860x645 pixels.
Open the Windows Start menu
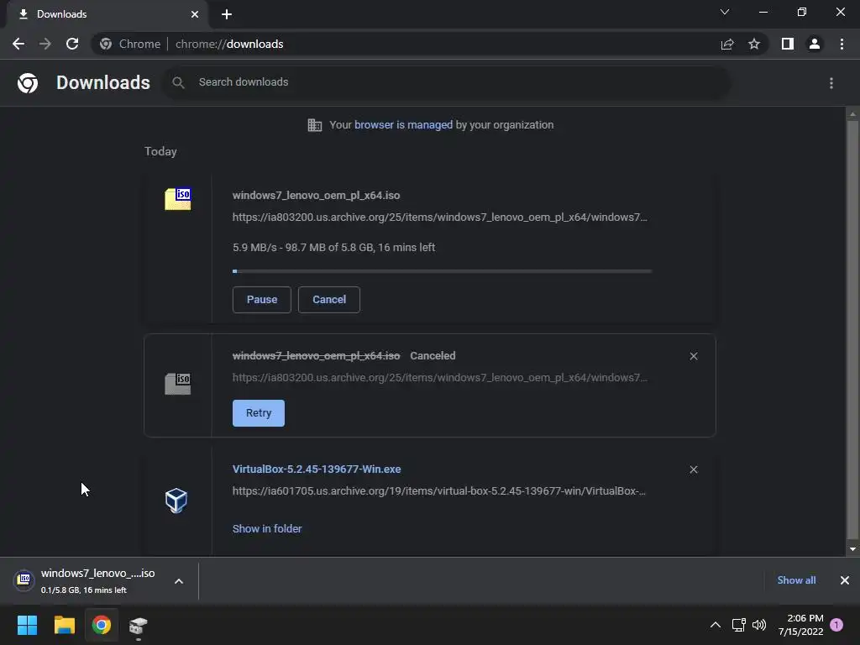click(27, 625)
